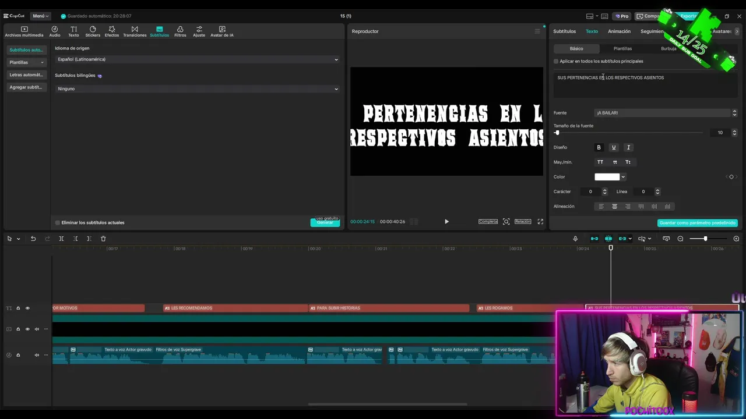This screenshot has width=746, height=419.
Task: Click the timeline zoom slider
Action: [708, 239]
